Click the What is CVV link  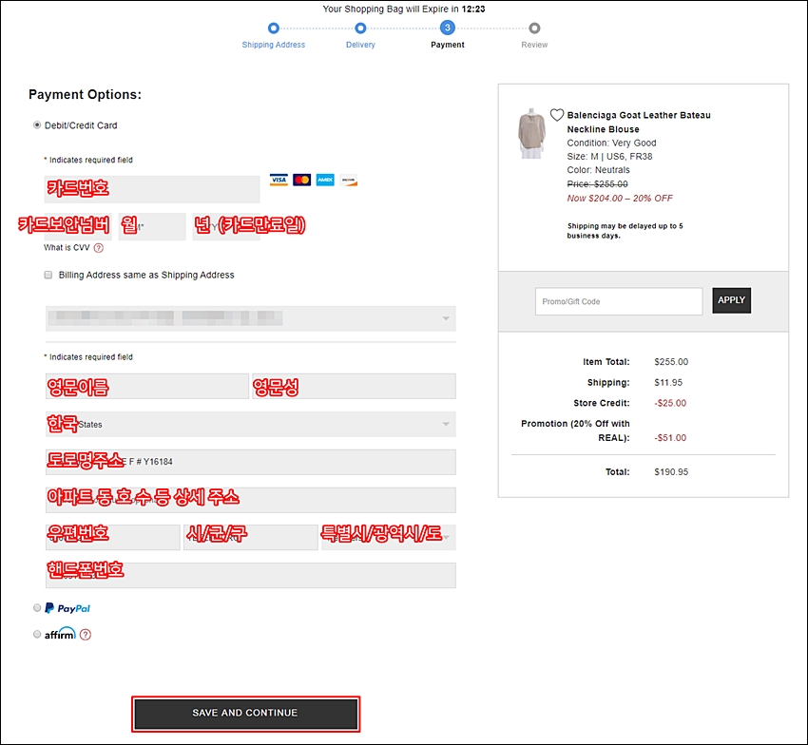67,248
